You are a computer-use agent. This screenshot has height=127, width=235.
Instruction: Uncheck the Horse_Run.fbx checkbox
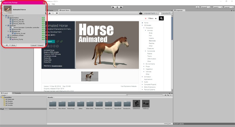11,21
